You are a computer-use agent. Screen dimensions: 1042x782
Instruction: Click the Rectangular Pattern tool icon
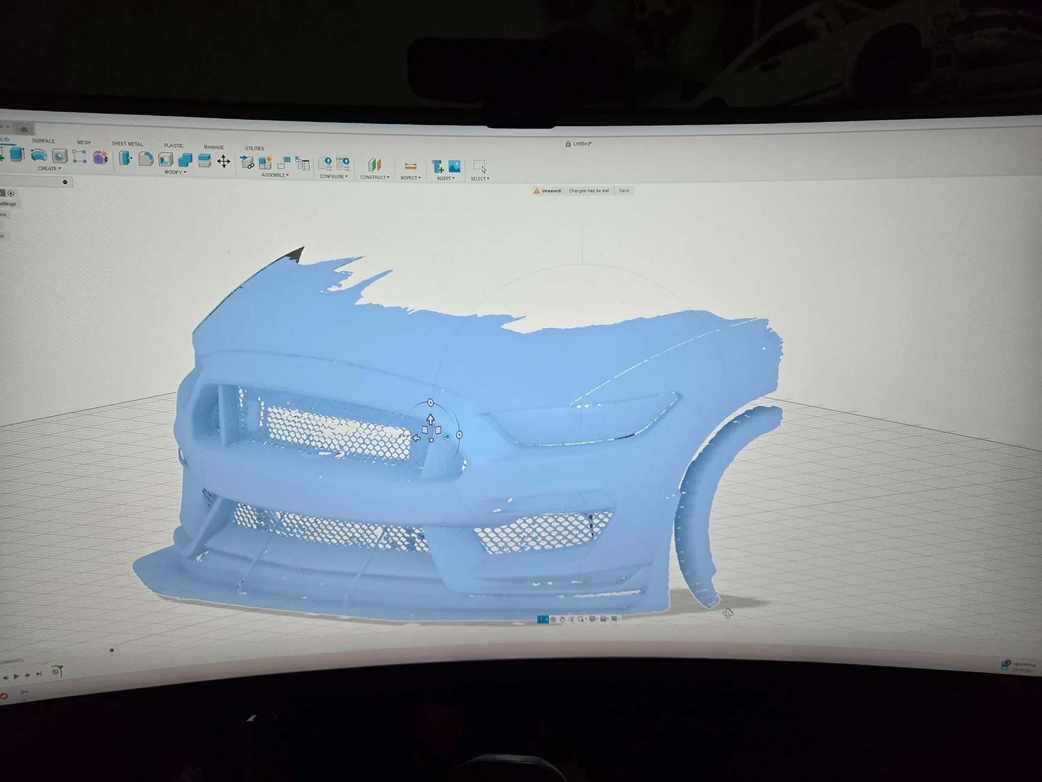(79, 156)
